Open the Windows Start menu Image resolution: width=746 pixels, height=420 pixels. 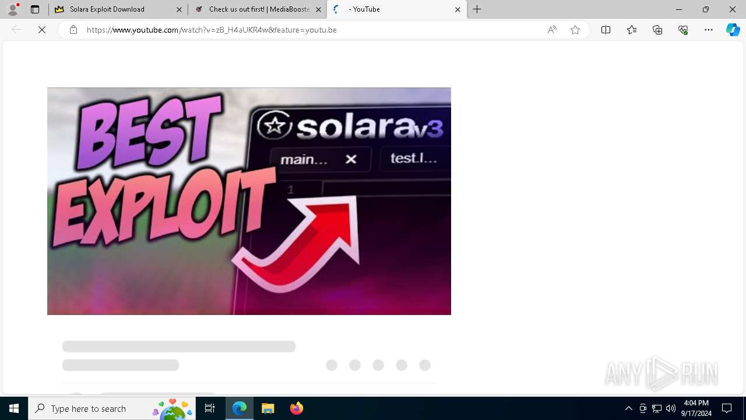(x=14, y=408)
